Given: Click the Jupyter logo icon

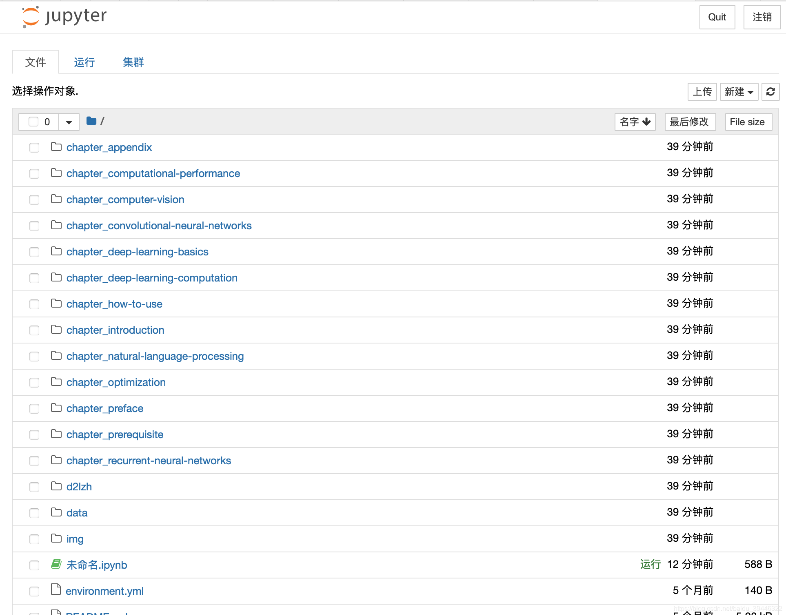Looking at the screenshot, I should point(31,17).
